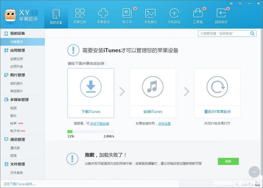Click the round scroll-down chevron button
The height and width of the screenshot is (188, 263).
[x=254, y=172]
